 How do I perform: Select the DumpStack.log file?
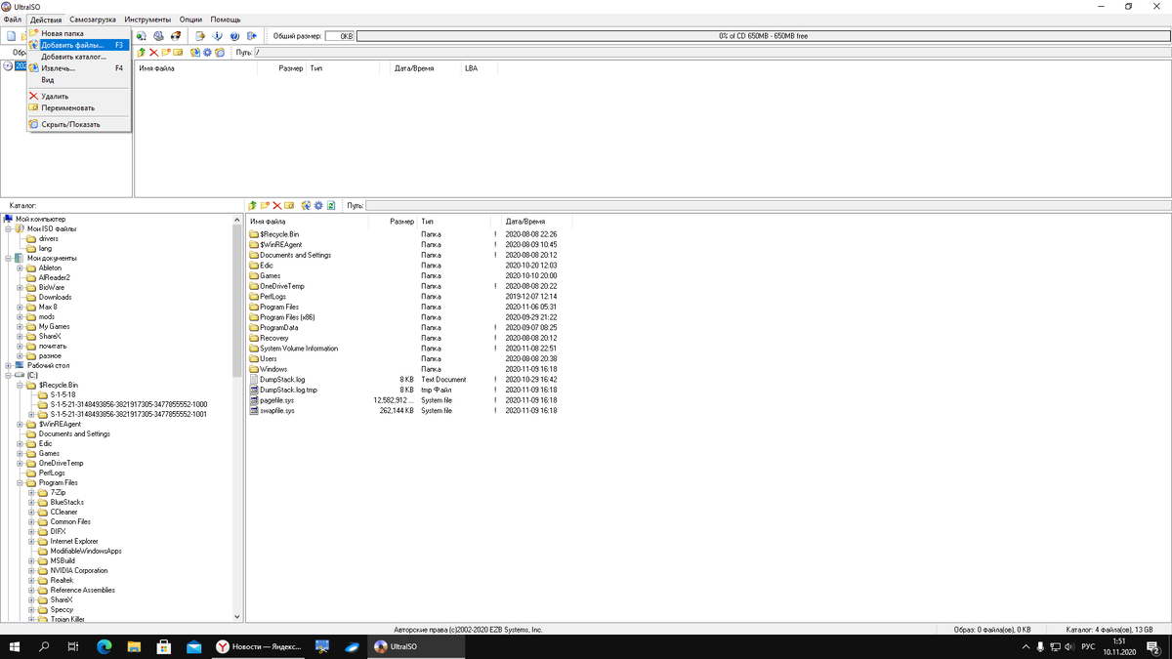282,380
